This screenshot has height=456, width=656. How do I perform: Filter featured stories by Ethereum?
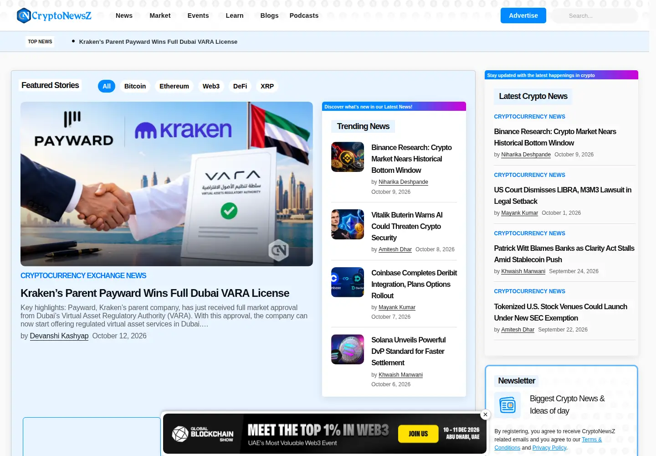[174, 86]
